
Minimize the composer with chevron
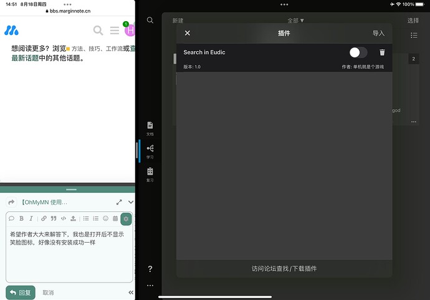(131, 202)
